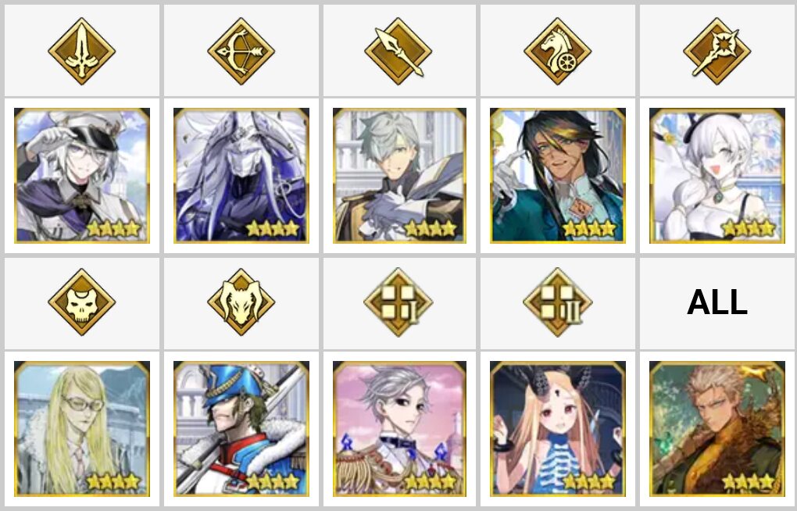This screenshot has height=511, width=797.
Task: Open the horned blonde girl portrait
Action: tap(558, 429)
